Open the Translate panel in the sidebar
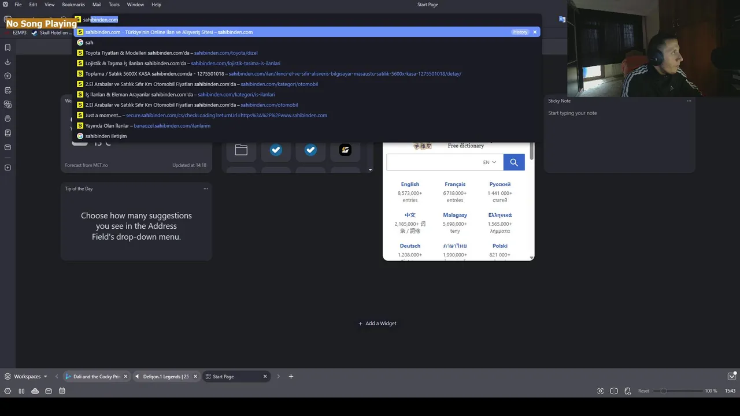This screenshot has height=416, width=740. coord(8,105)
